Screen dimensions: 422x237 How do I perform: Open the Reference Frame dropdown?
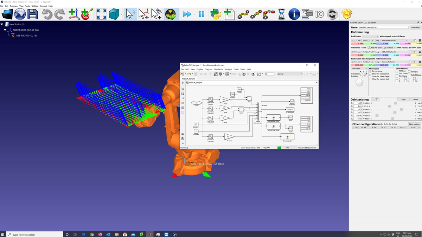(x=382, y=47)
